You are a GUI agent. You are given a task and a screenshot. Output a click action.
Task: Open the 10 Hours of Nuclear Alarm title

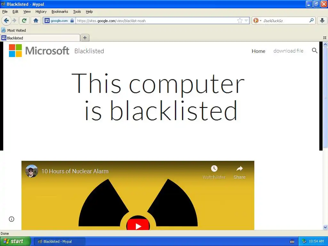75,171
